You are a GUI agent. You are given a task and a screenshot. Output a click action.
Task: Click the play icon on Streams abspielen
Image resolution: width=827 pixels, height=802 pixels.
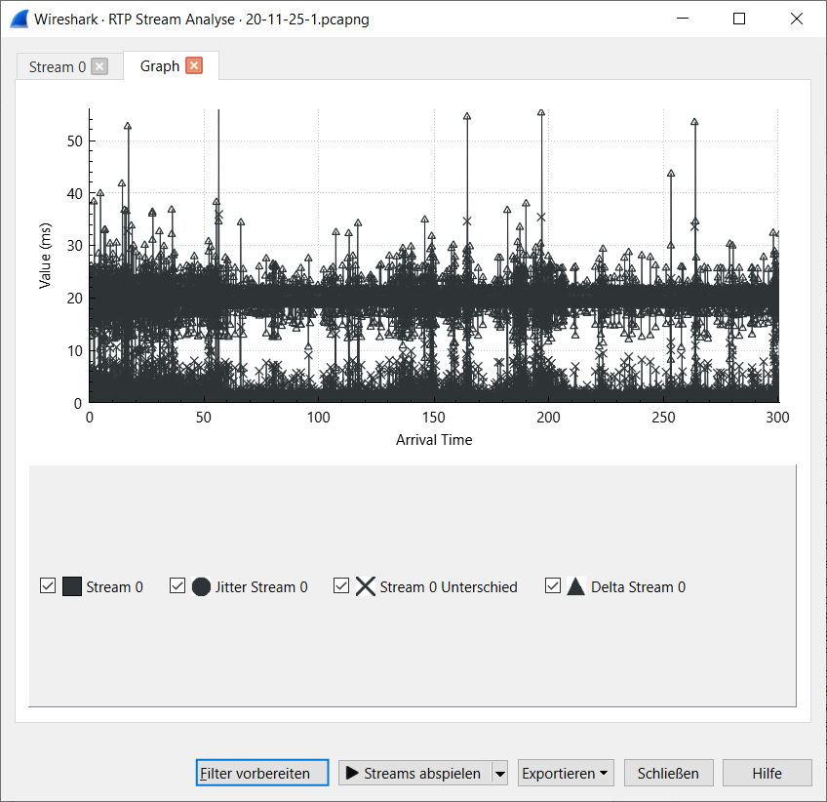(x=352, y=772)
